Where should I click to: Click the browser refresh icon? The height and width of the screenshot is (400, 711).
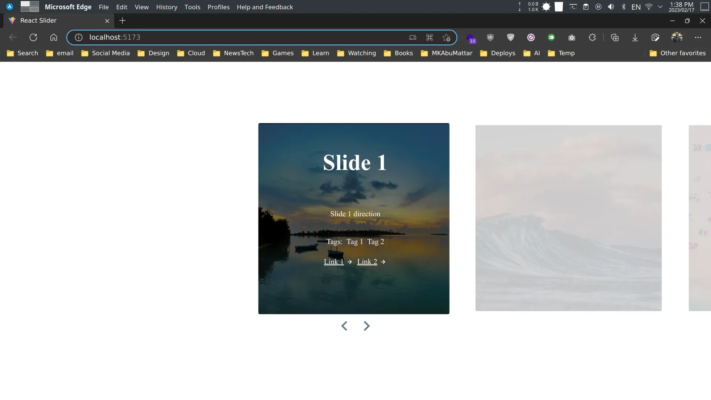click(x=33, y=37)
